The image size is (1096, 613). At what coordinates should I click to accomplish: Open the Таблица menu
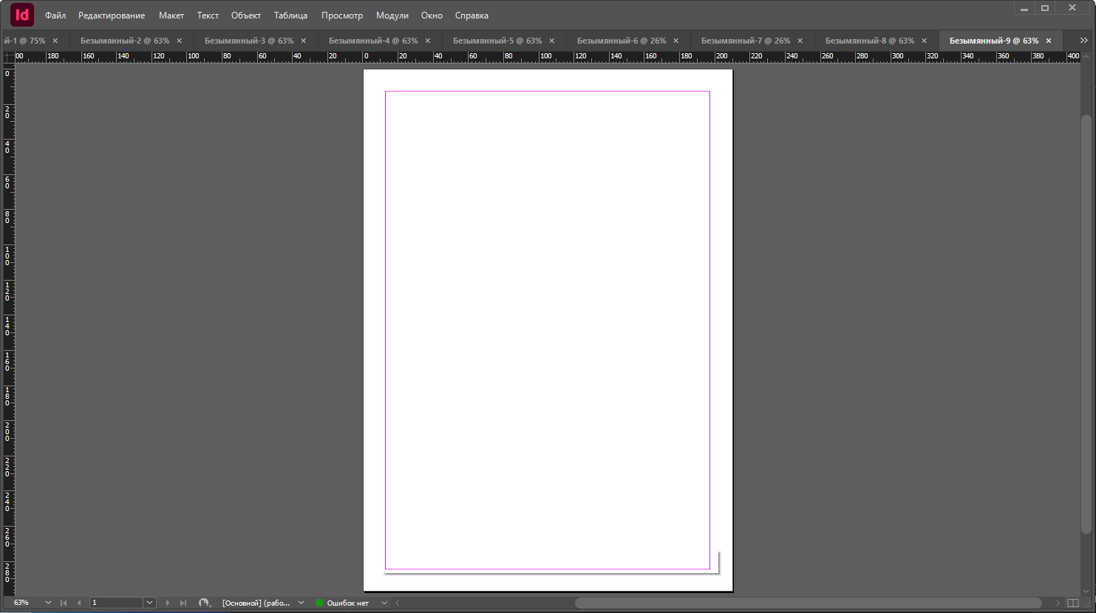(x=290, y=16)
